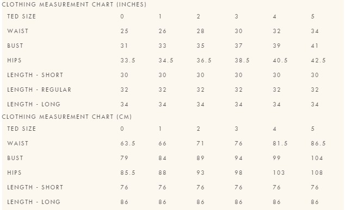Select Ted Size 0 in inches chart
Screen dimensions: 345x210
coord(122,16)
